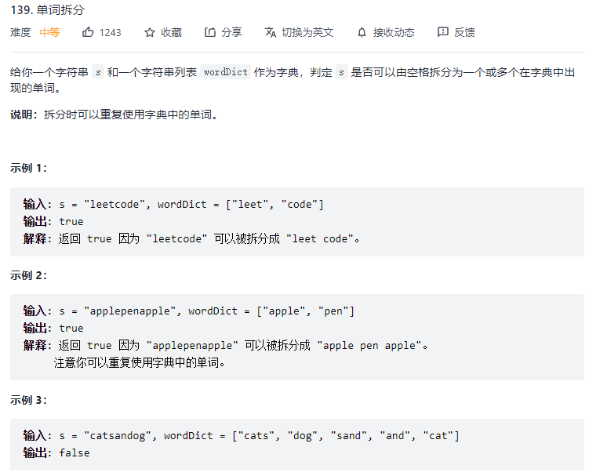Click the star favorite icon
The image size is (589, 476).
point(150,32)
